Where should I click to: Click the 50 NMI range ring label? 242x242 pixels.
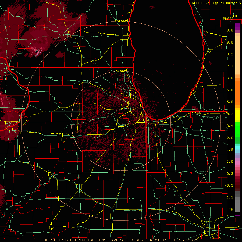tap(121, 71)
